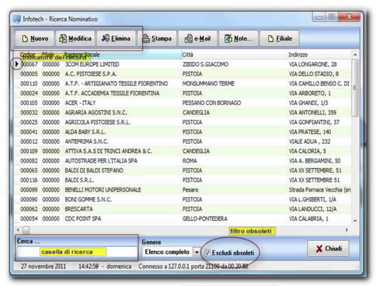Click the Filiale toolbar button
This screenshot has height=286, width=376.
point(279,39)
